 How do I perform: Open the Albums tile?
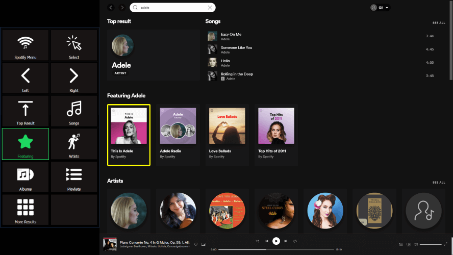26,177
